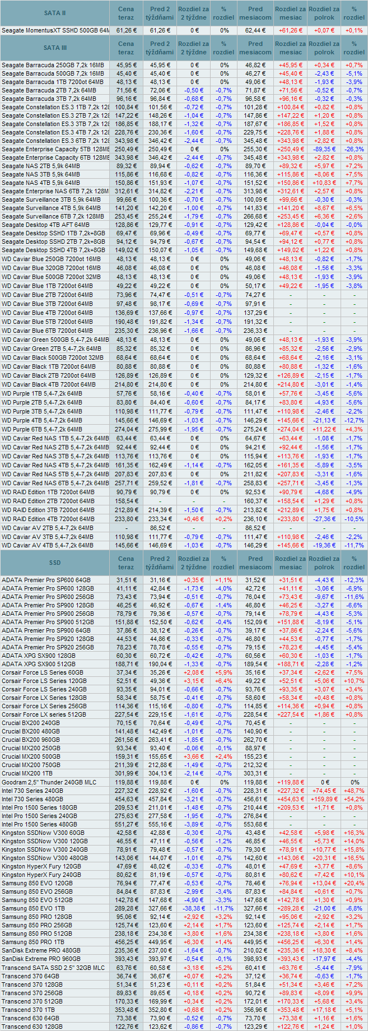
Task: Click the -26,3% value for Seagate Enterprise Capacity 5TB
Action: pos(354,150)
